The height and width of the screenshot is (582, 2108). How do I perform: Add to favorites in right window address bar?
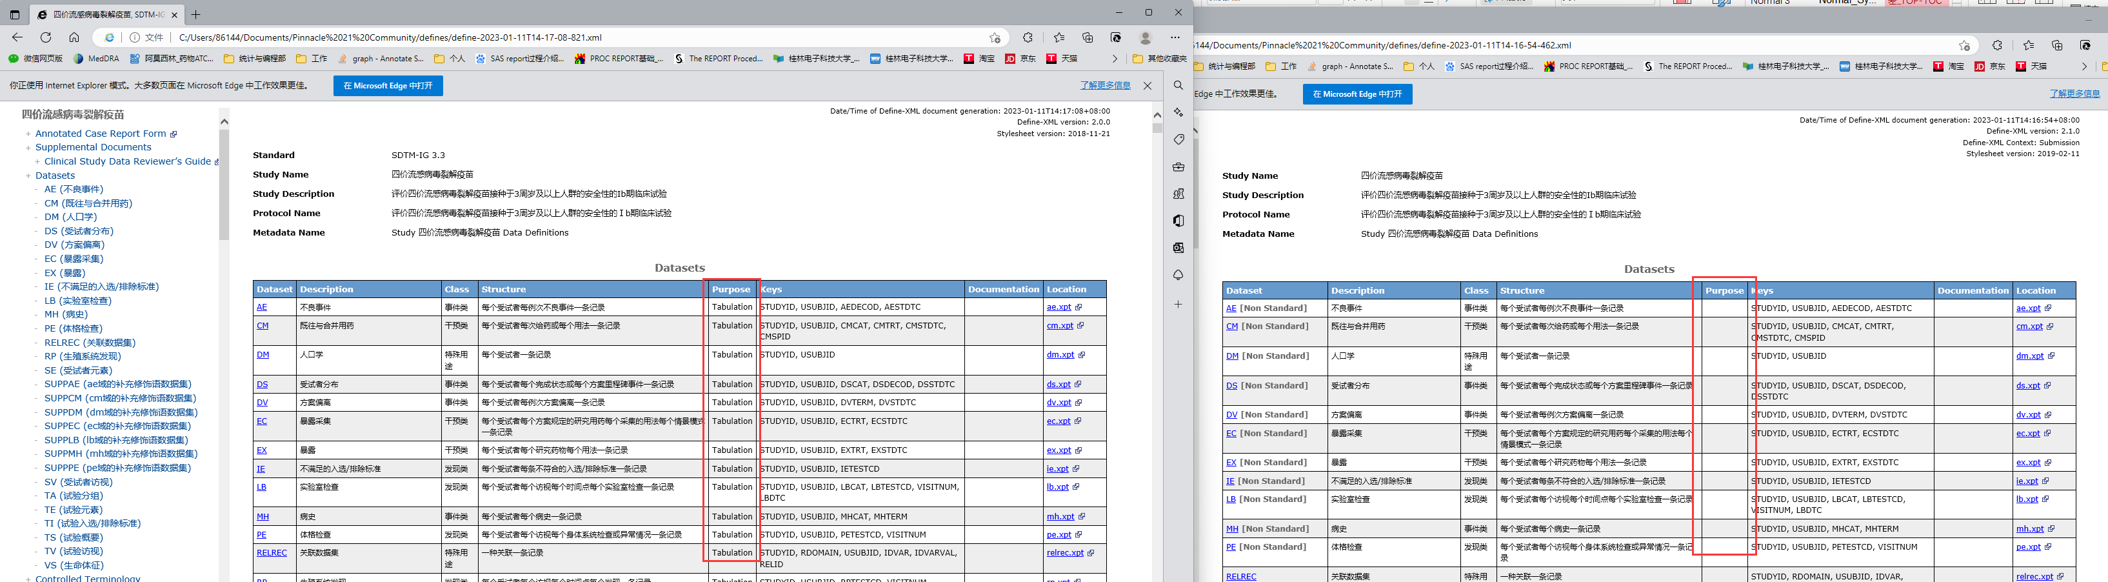pyautogui.click(x=1964, y=46)
